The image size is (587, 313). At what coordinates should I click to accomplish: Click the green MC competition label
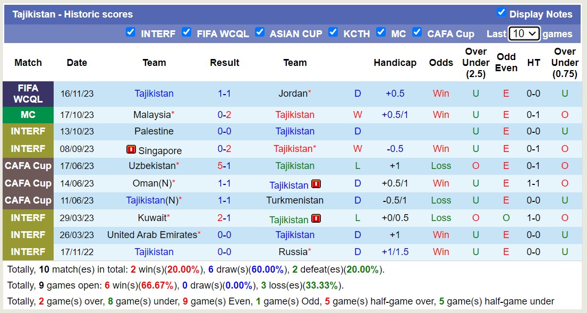pyautogui.click(x=28, y=115)
